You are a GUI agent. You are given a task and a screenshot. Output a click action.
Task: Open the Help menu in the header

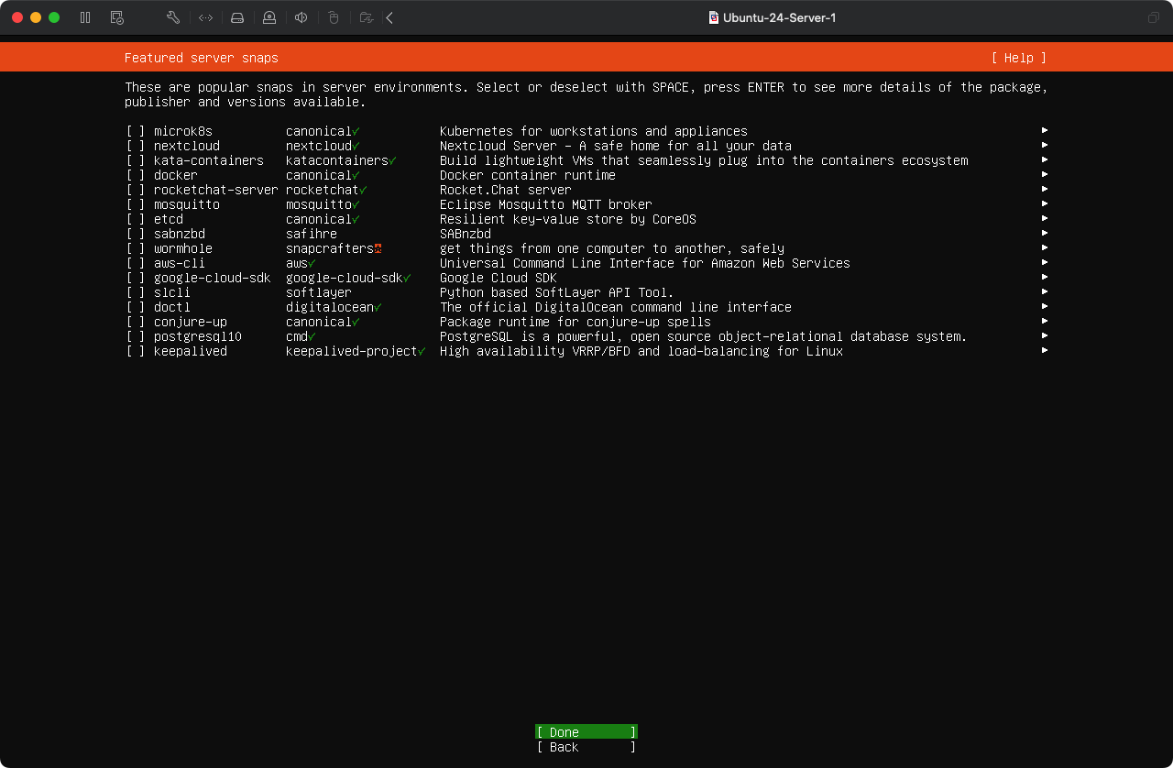[x=1018, y=58]
